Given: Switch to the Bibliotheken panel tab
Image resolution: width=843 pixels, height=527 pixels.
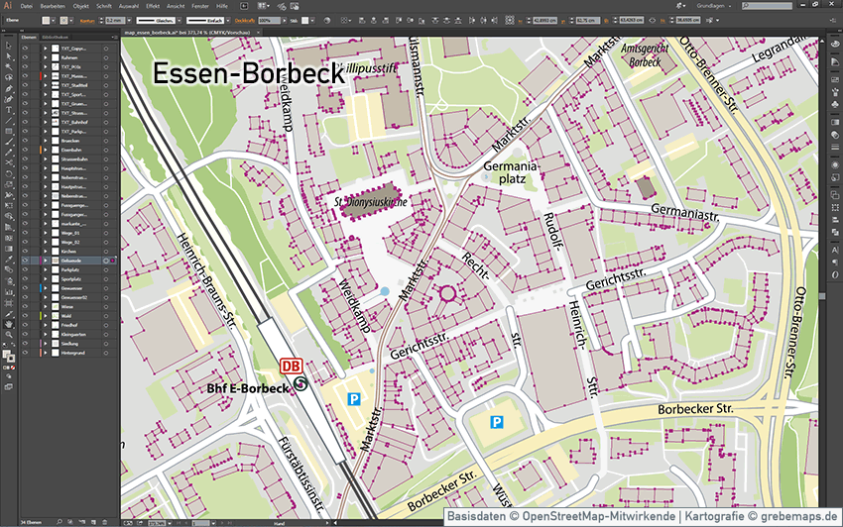Looking at the screenshot, I should 54,37.
